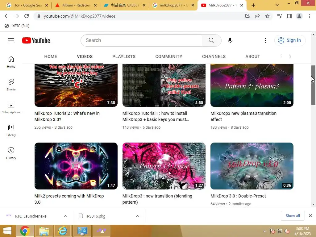Open a new browser tab
Image resolution: width=316 pixels, height=237 pixels.
click(x=253, y=6)
